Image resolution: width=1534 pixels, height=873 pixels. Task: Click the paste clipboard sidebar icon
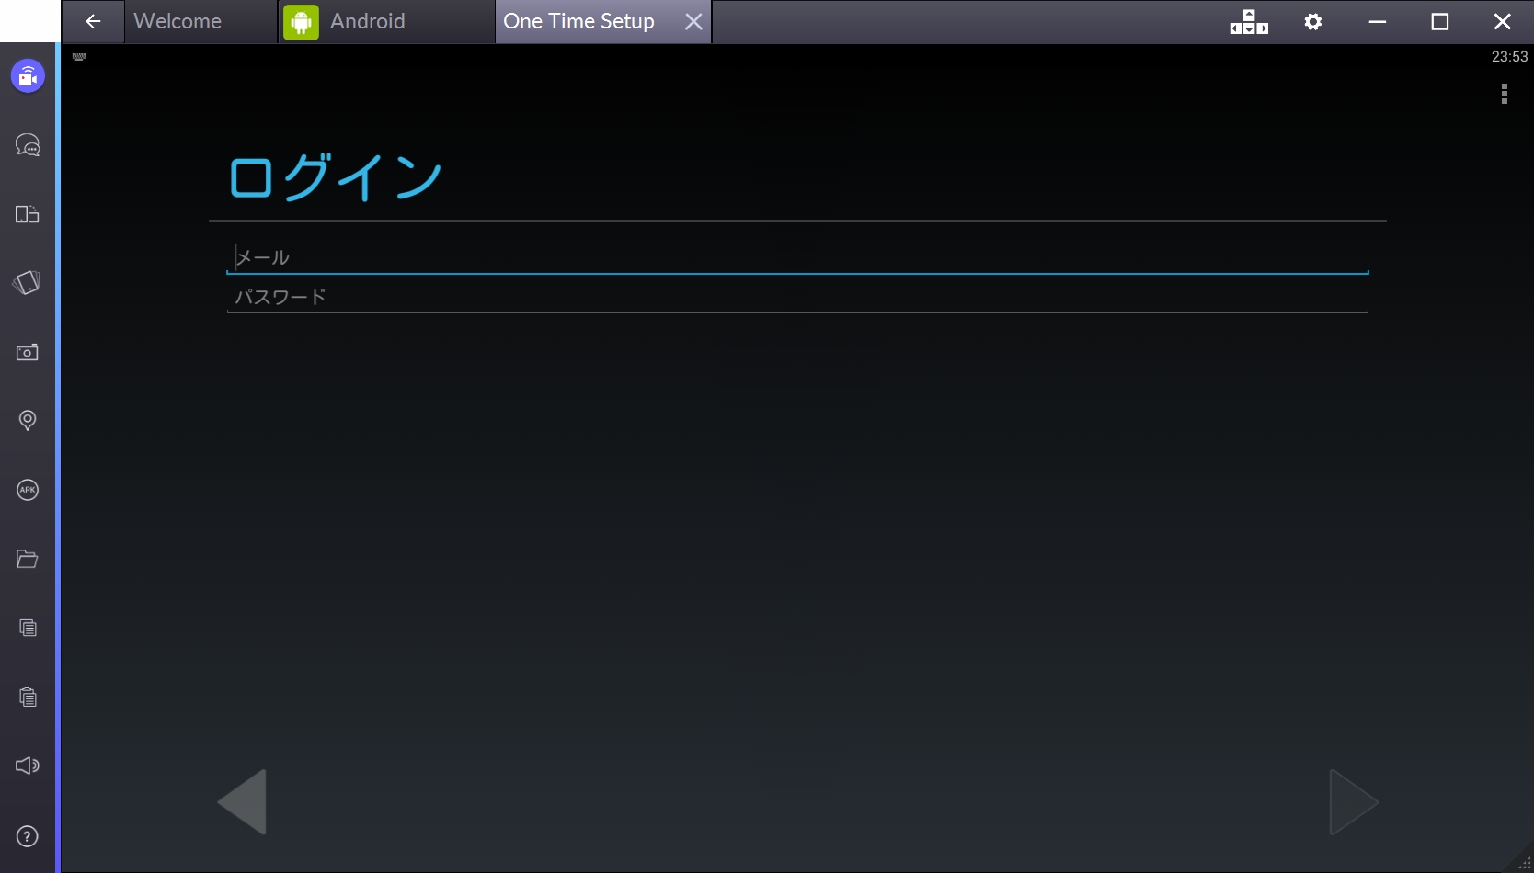[x=28, y=697]
